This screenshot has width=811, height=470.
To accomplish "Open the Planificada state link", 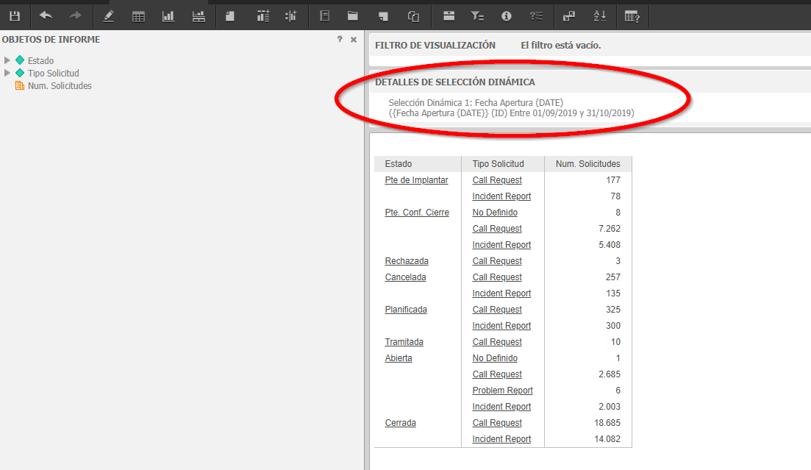I will click(406, 310).
